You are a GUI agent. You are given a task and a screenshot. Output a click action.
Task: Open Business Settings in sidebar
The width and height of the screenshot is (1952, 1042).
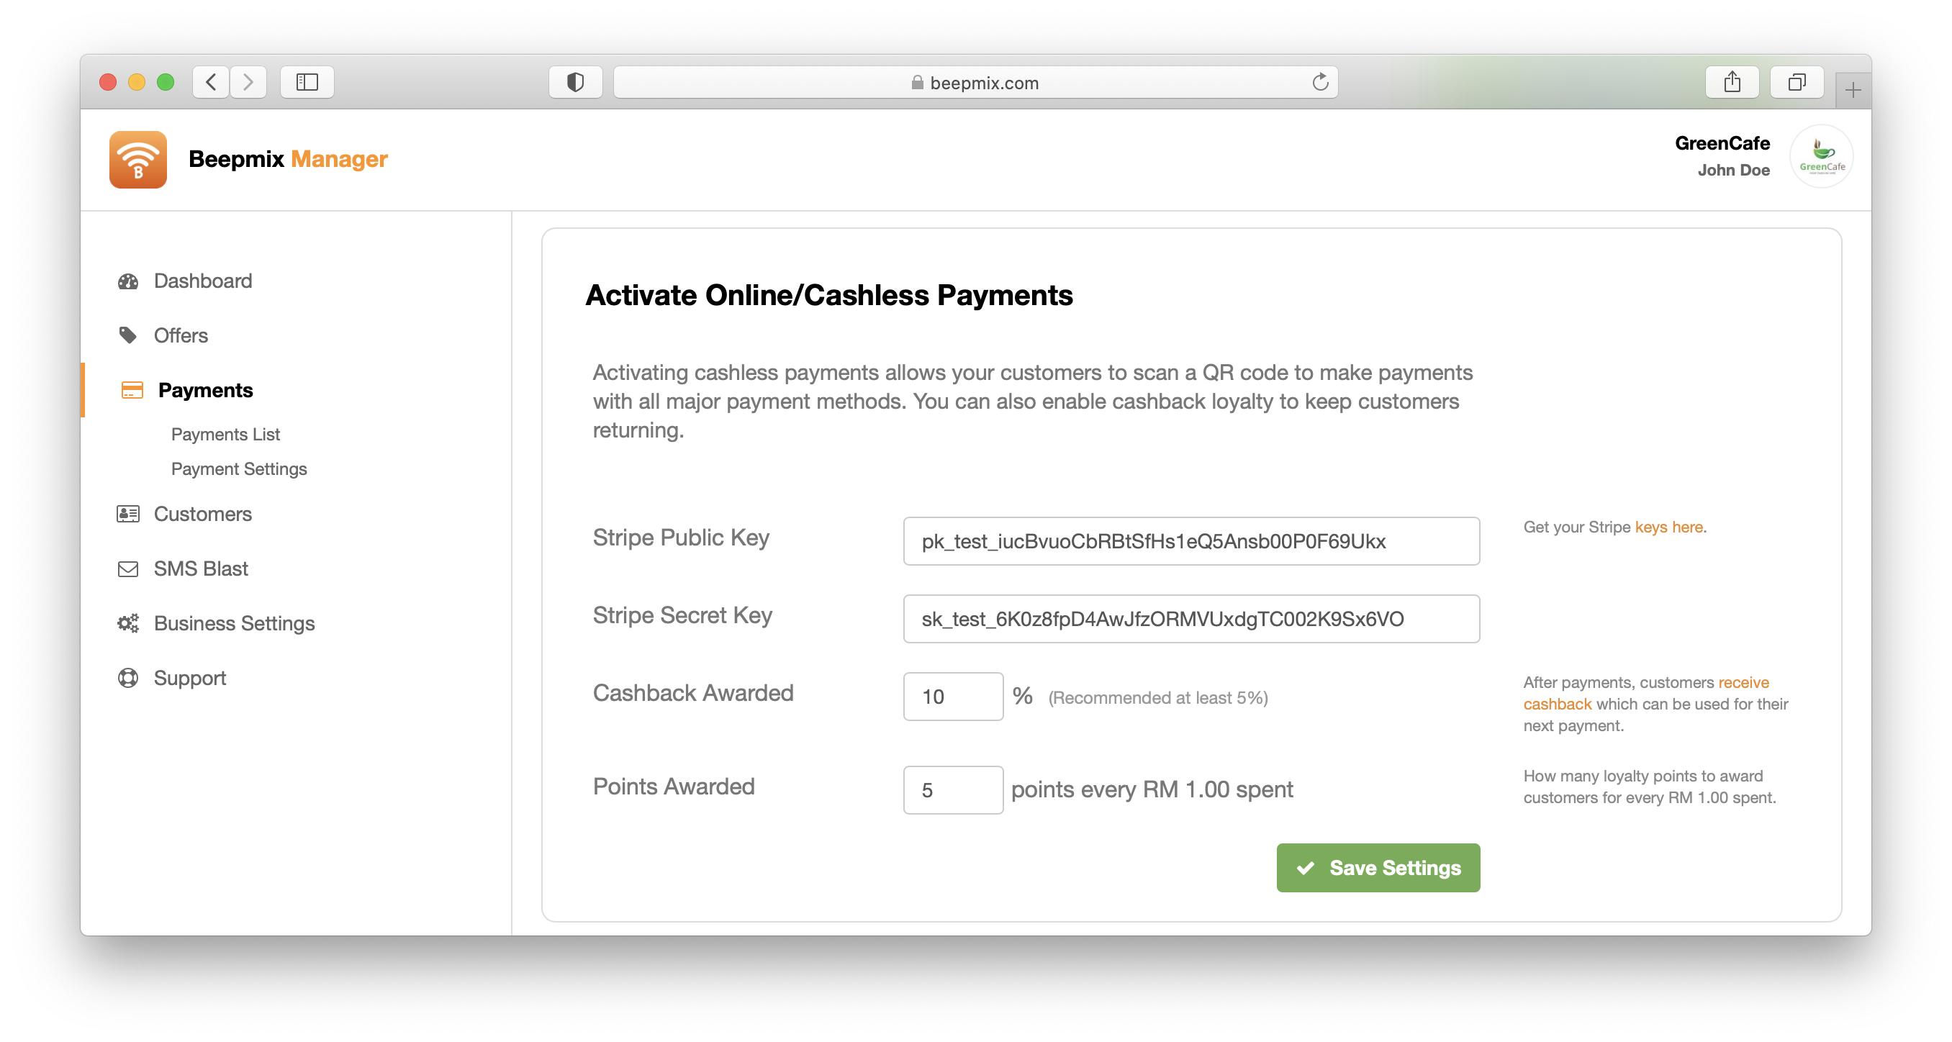point(234,623)
